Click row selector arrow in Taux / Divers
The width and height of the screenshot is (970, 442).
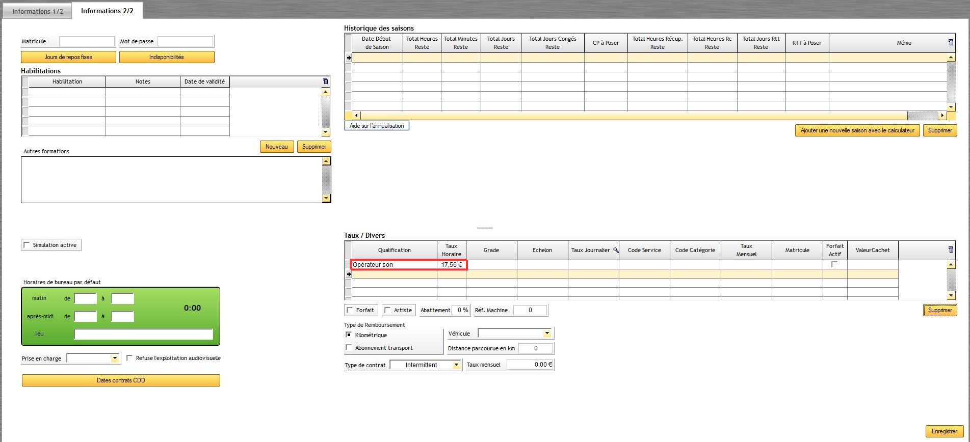(x=349, y=274)
